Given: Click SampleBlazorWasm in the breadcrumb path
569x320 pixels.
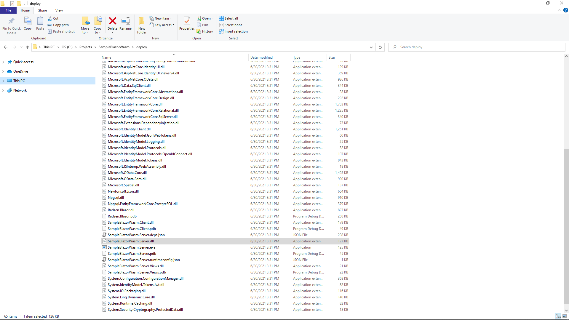Looking at the screenshot, I should click(114, 47).
